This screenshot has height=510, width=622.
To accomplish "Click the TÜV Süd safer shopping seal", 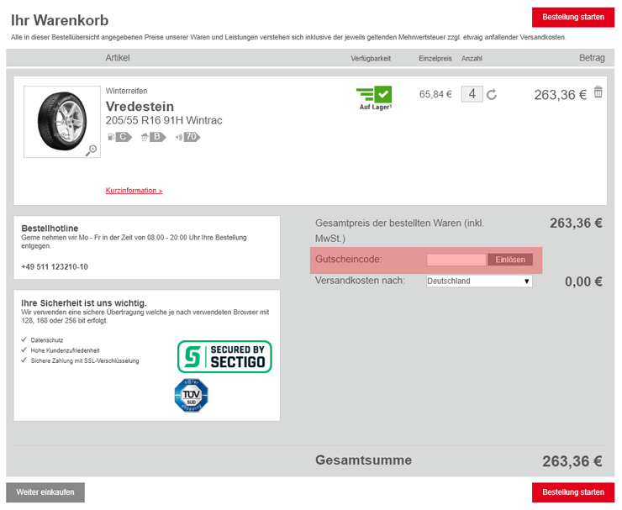I will [191, 395].
